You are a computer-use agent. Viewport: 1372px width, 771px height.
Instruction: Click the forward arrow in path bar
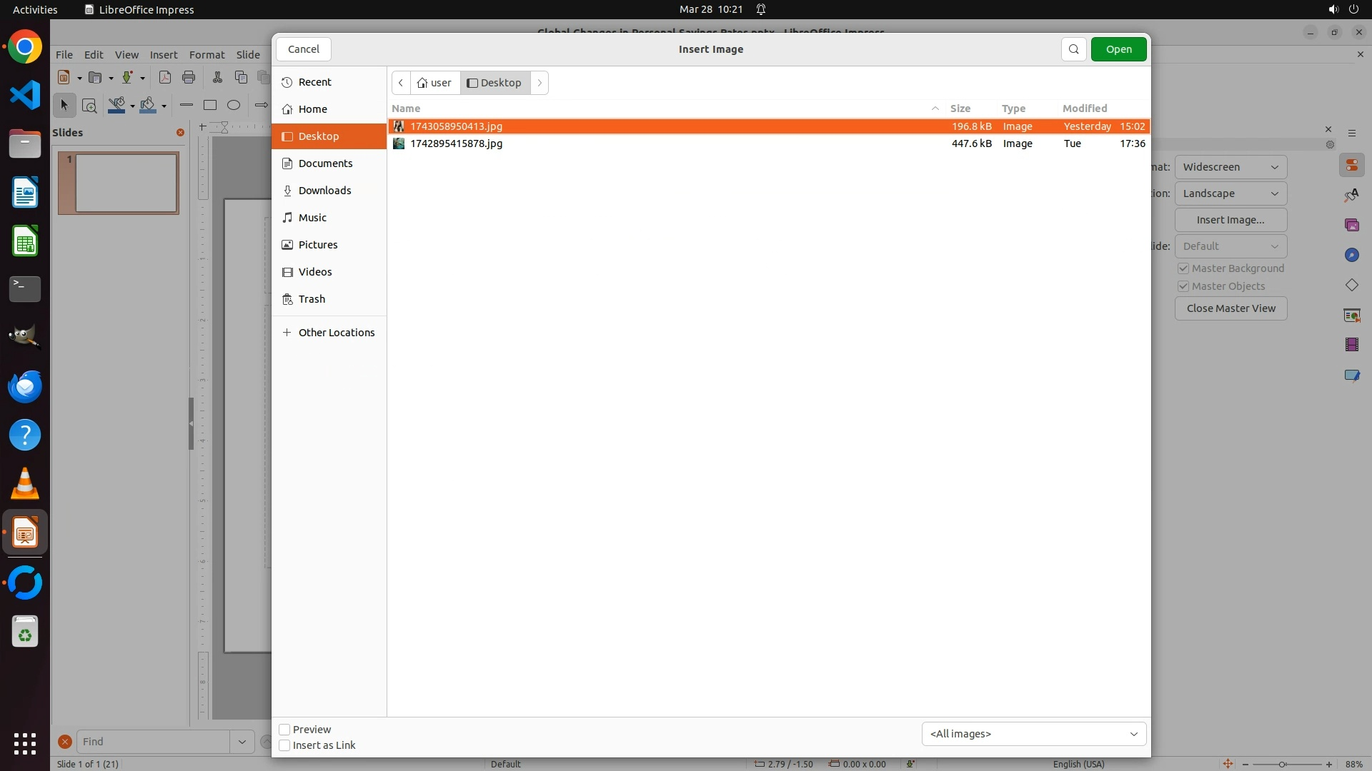pyautogui.click(x=540, y=83)
